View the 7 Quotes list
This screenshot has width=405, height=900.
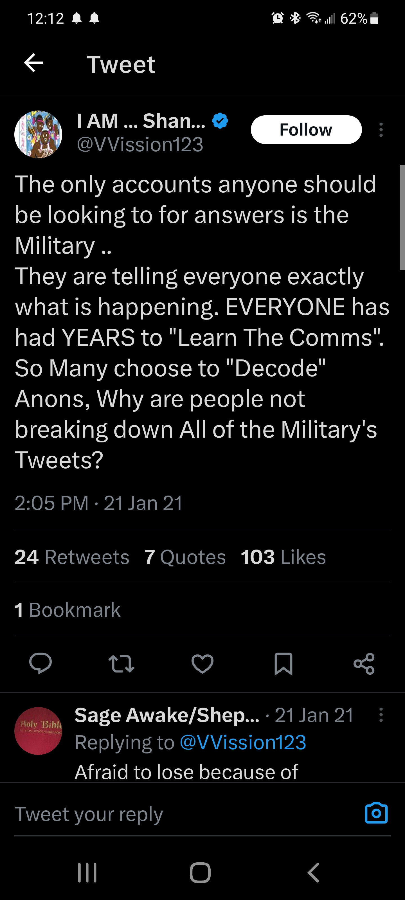tap(185, 557)
